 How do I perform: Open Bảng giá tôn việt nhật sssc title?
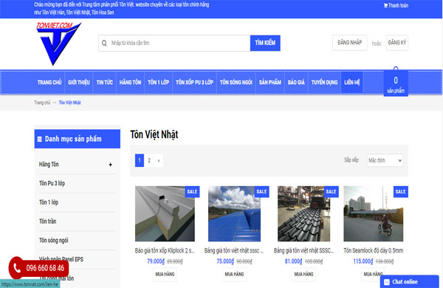pyautogui.click(x=234, y=250)
